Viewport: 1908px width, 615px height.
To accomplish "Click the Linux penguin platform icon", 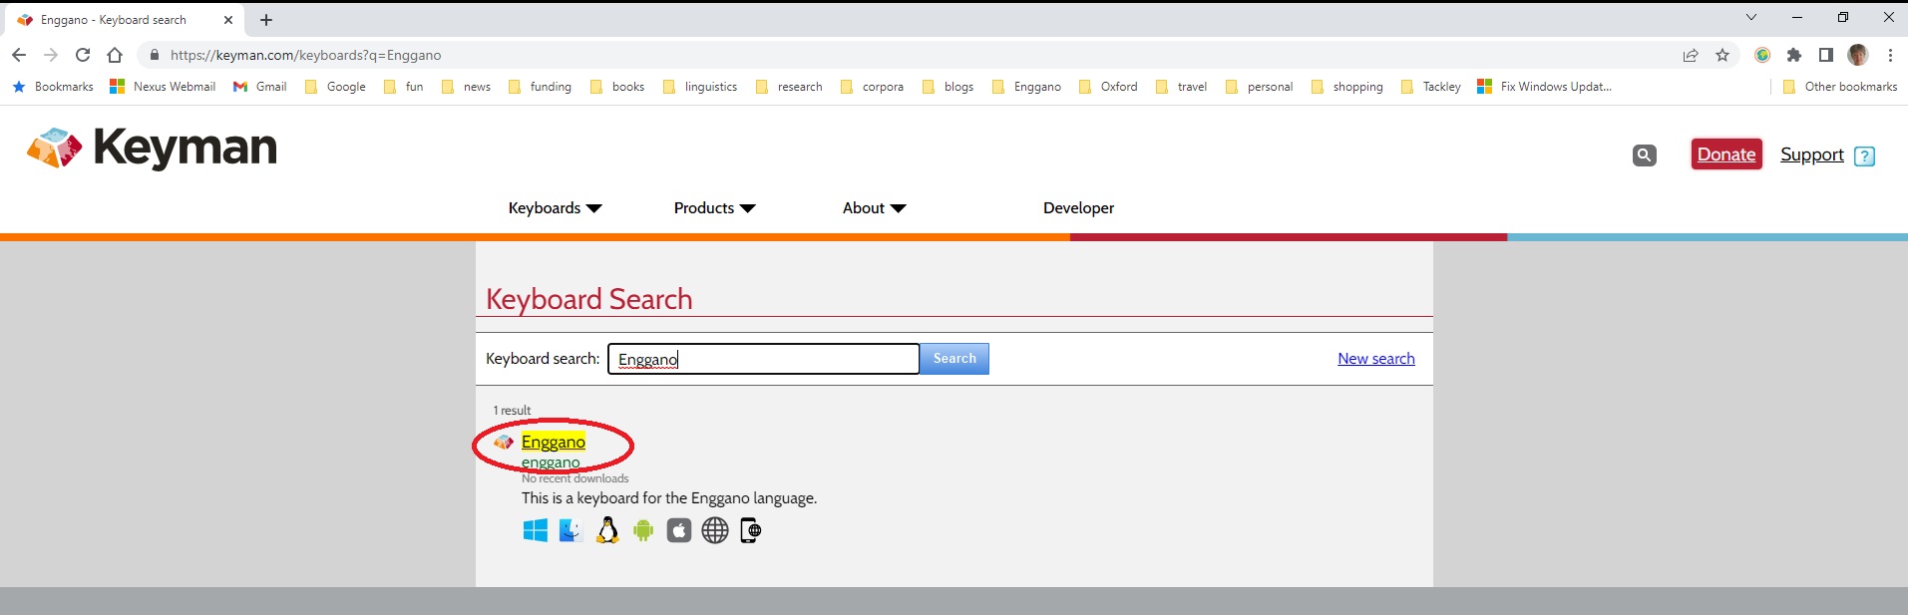I will (606, 530).
